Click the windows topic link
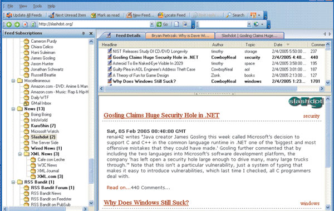334x211 pixels. click(x=310, y=203)
